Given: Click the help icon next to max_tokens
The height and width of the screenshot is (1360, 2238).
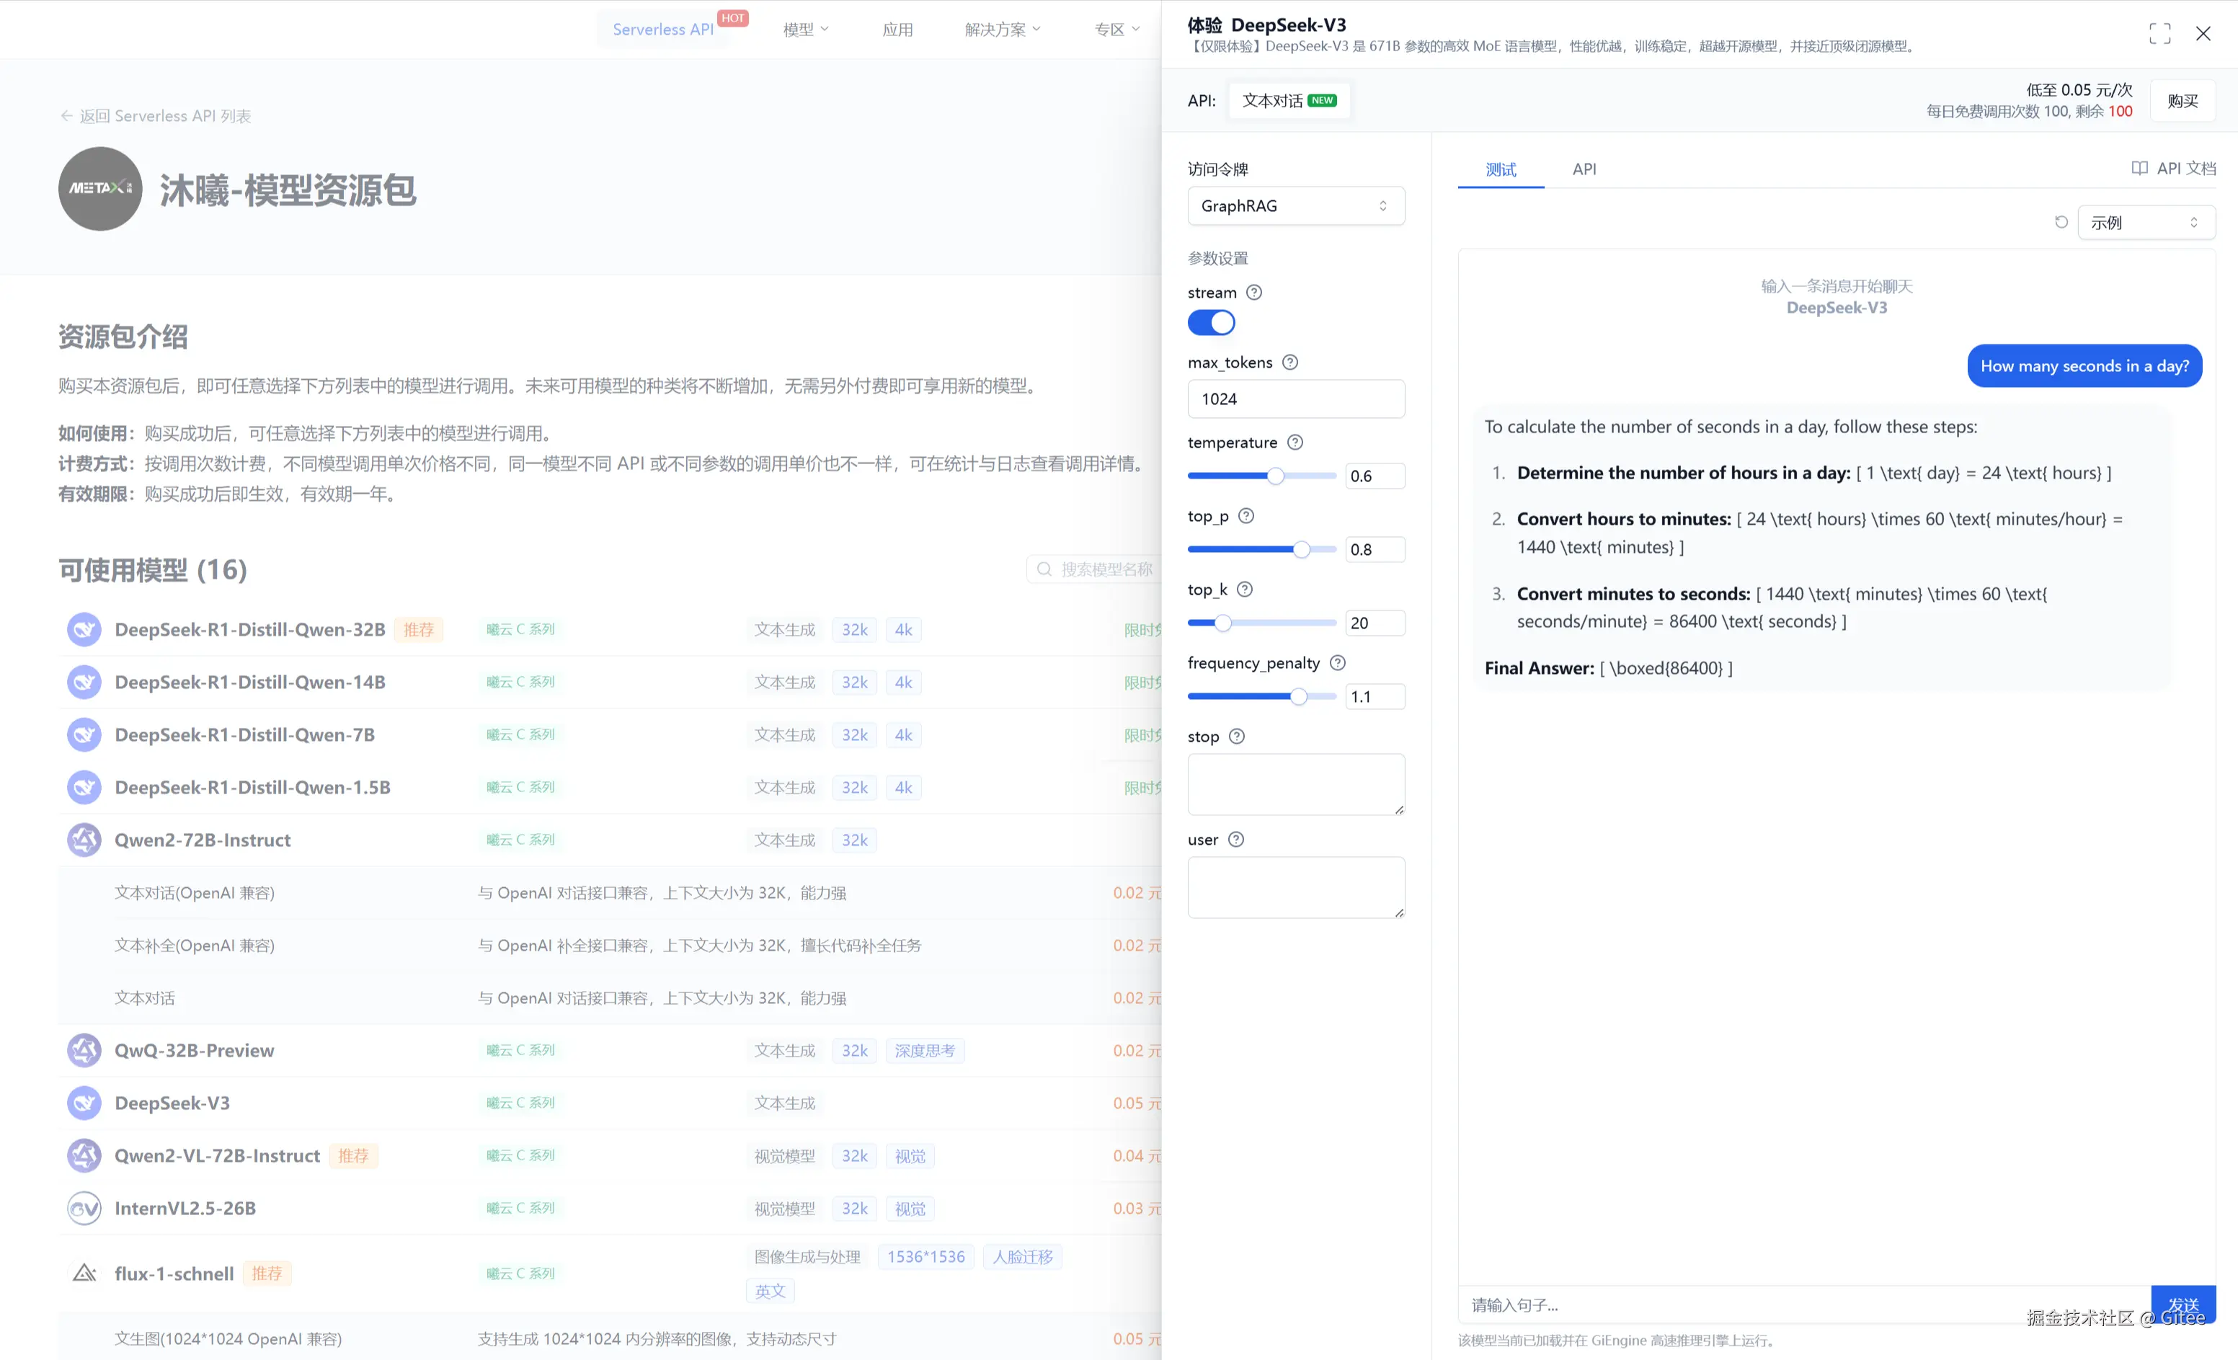Looking at the screenshot, I should (1289, 363).
